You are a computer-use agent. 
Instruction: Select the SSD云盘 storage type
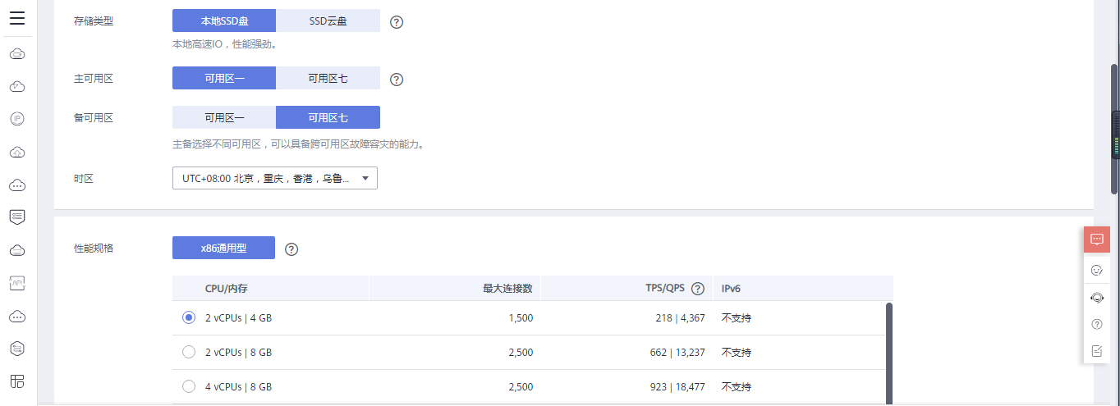328,21
